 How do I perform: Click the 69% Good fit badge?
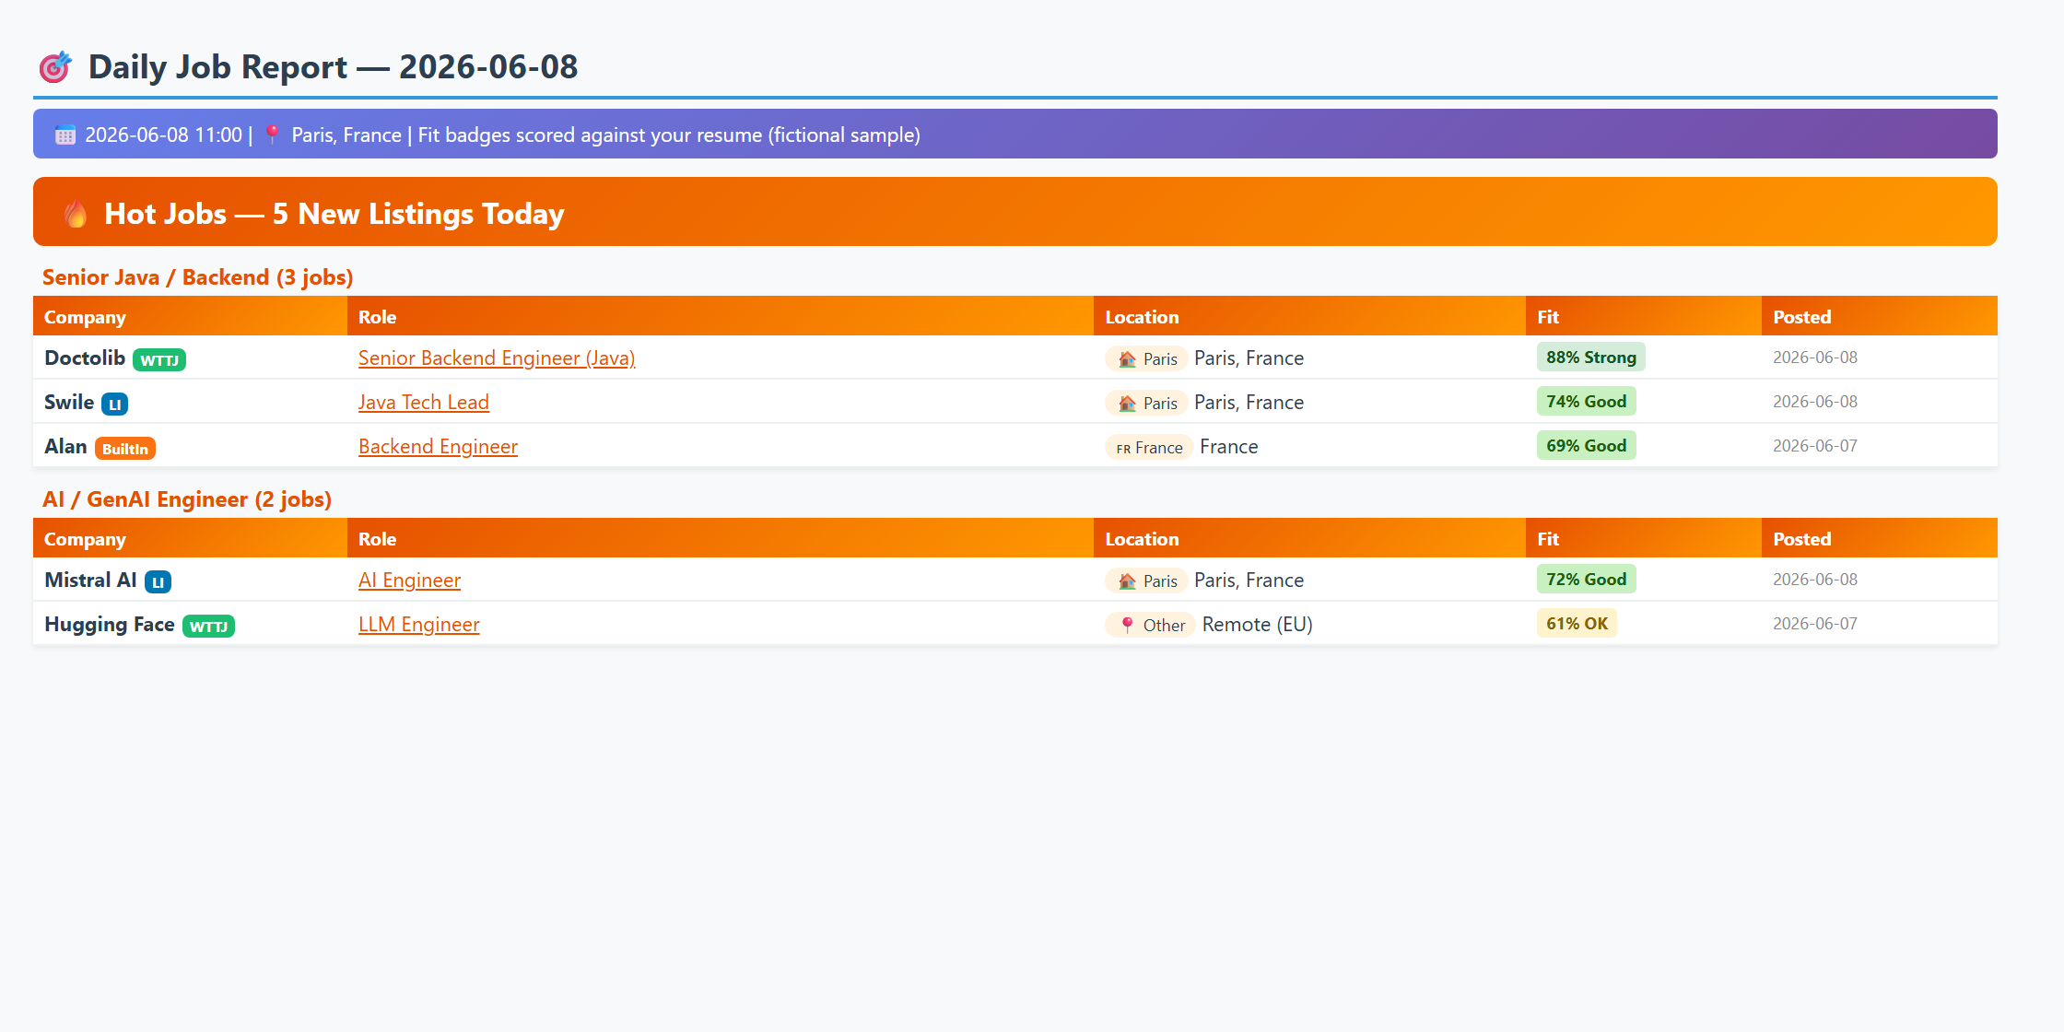[1587, 446]
